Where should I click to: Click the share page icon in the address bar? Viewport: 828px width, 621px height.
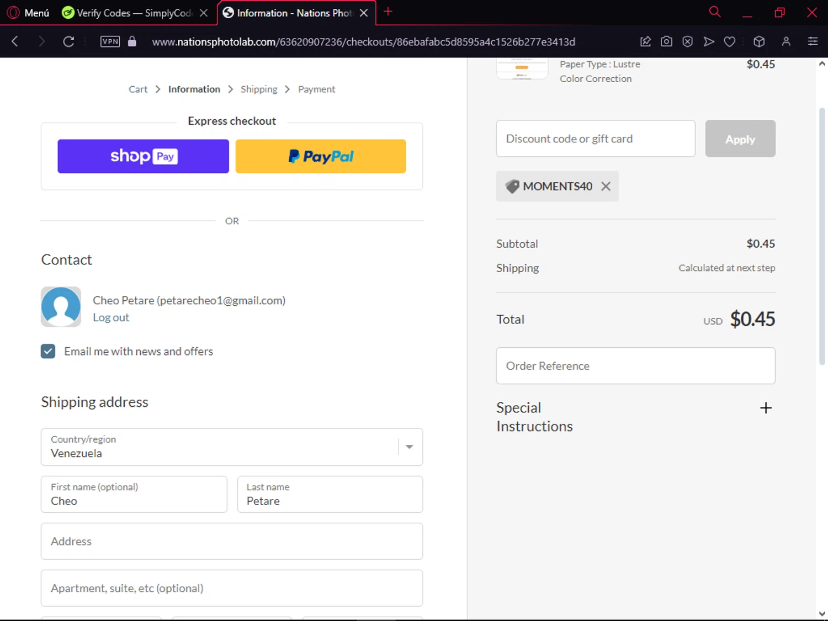pyautogui.click(x=645, y=41)
